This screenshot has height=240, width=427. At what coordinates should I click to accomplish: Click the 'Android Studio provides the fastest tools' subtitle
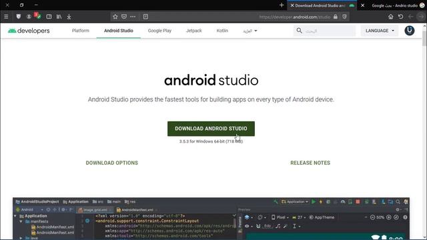click(x=211, y=99)
